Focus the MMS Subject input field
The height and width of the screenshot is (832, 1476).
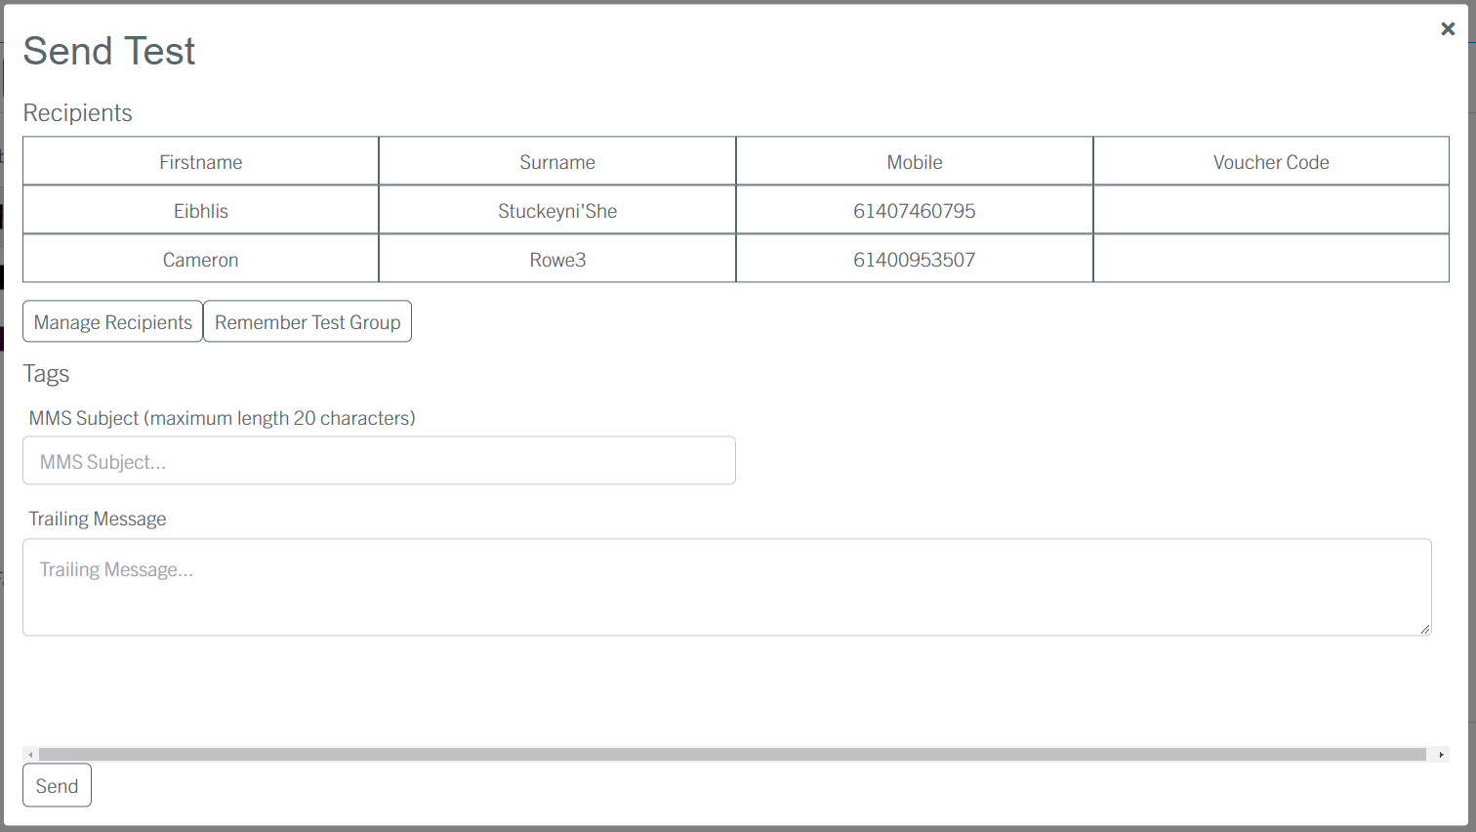[379, 461]
